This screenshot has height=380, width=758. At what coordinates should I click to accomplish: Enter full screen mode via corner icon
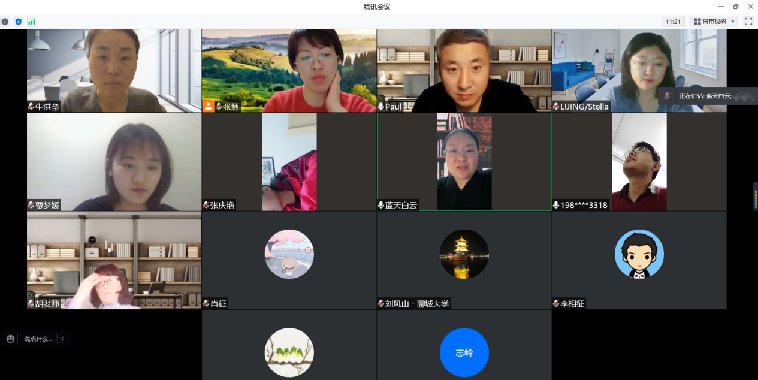748,22
